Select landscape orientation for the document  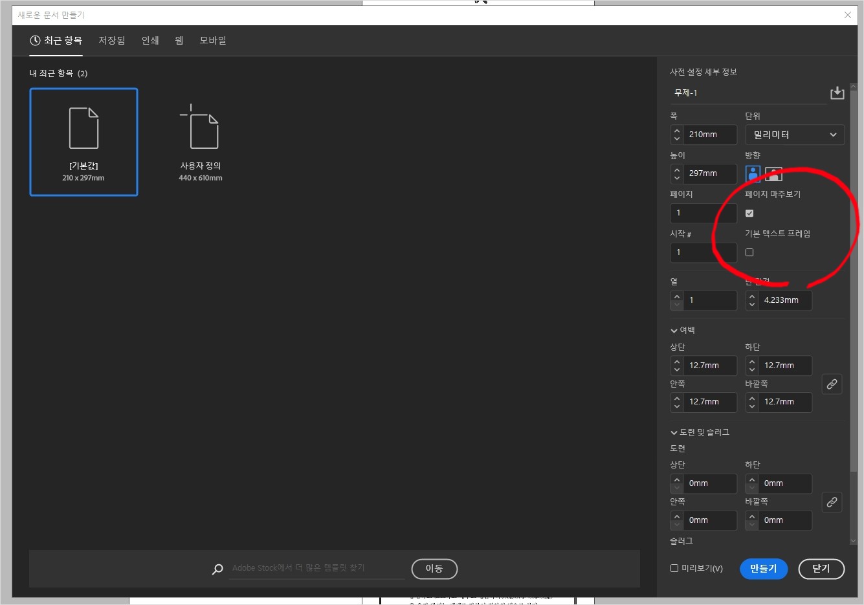point(773,173)
